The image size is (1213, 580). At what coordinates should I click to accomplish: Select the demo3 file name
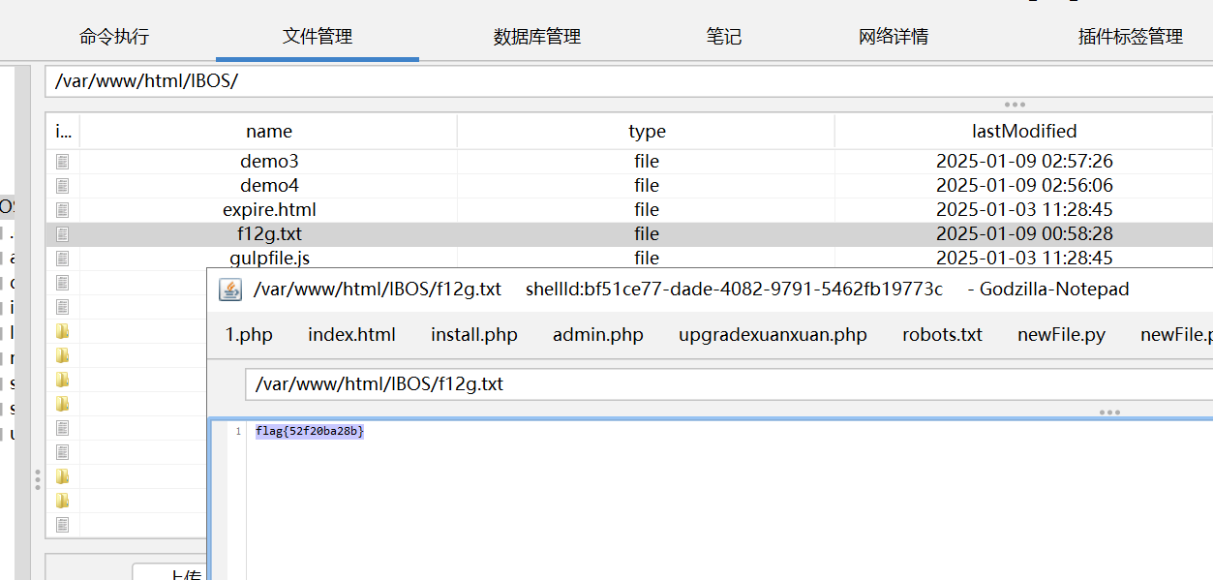coord(269,161)
